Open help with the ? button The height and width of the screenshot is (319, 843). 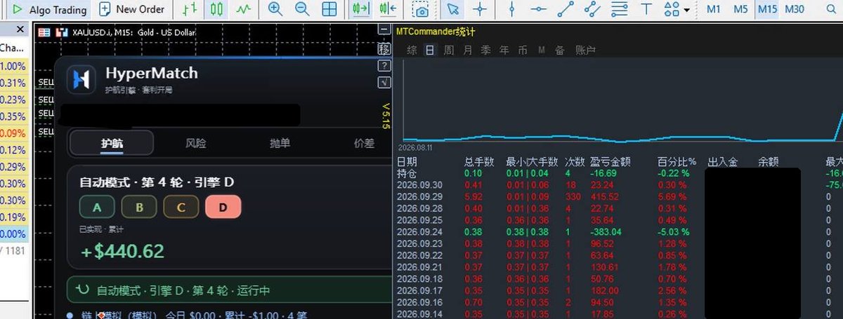tap(384, 66)
